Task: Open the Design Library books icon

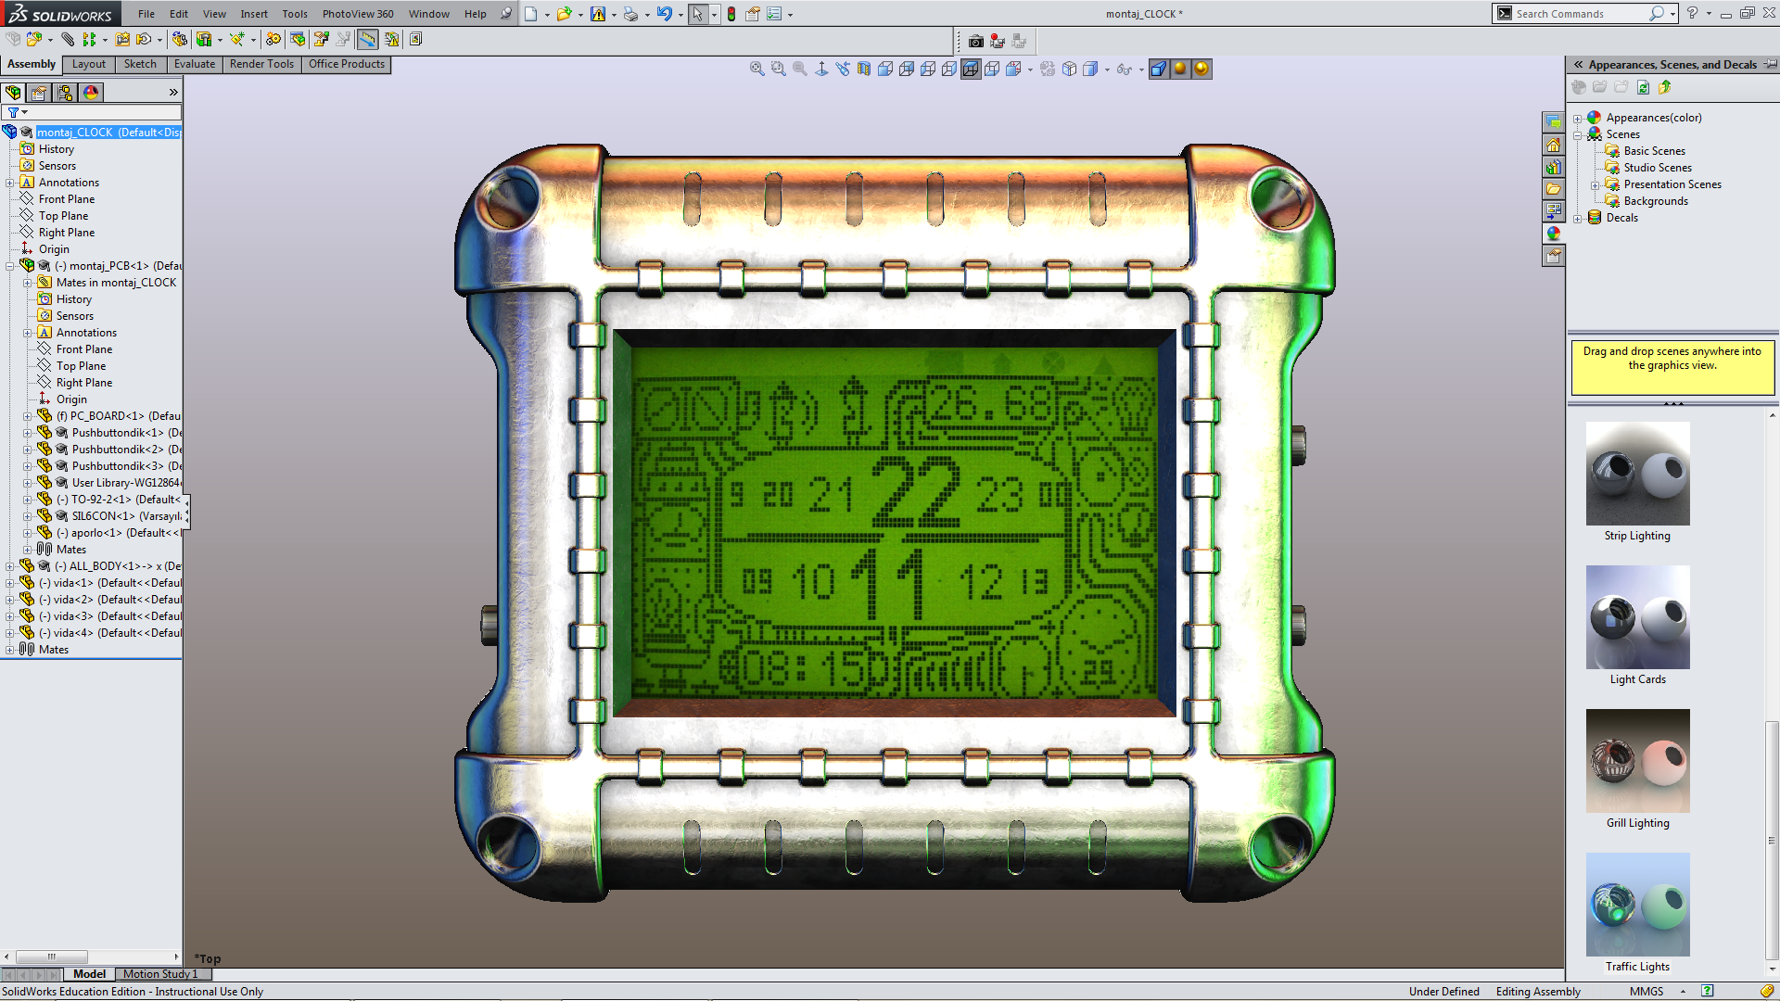Action: point(1554,167)
